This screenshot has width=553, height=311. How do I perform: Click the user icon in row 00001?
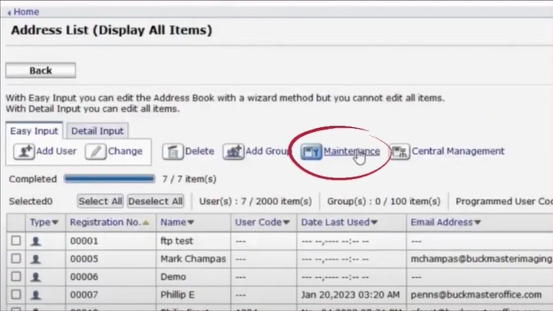36,241
